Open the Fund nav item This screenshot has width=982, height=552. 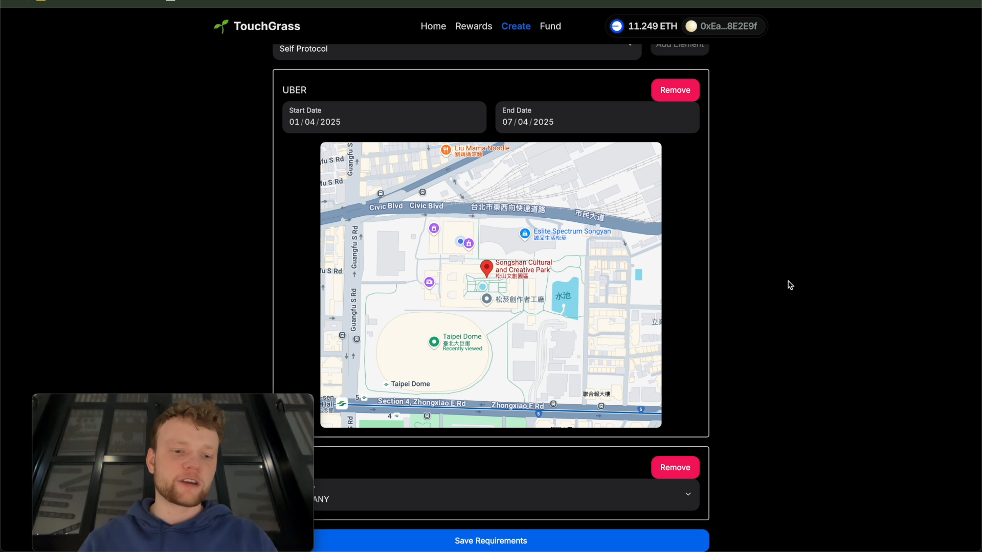[550, 26]
